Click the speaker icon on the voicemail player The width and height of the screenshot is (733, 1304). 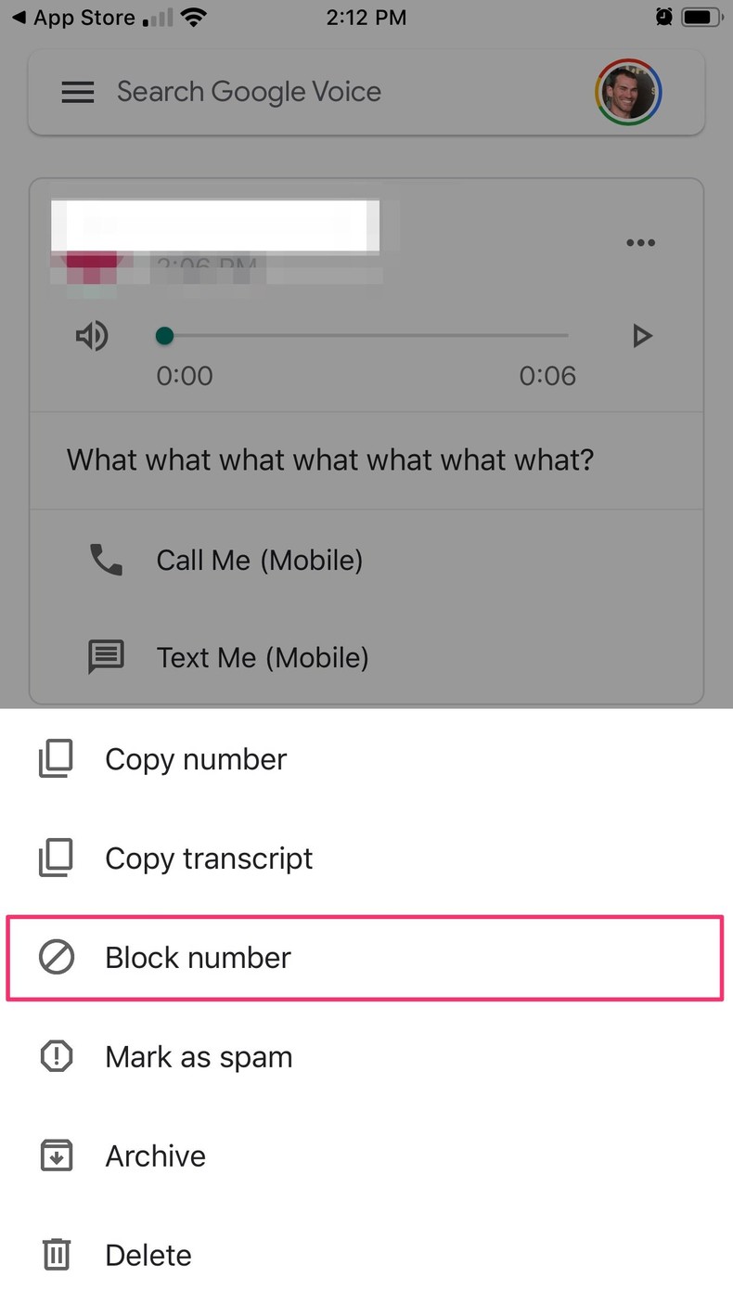point(92,336)
